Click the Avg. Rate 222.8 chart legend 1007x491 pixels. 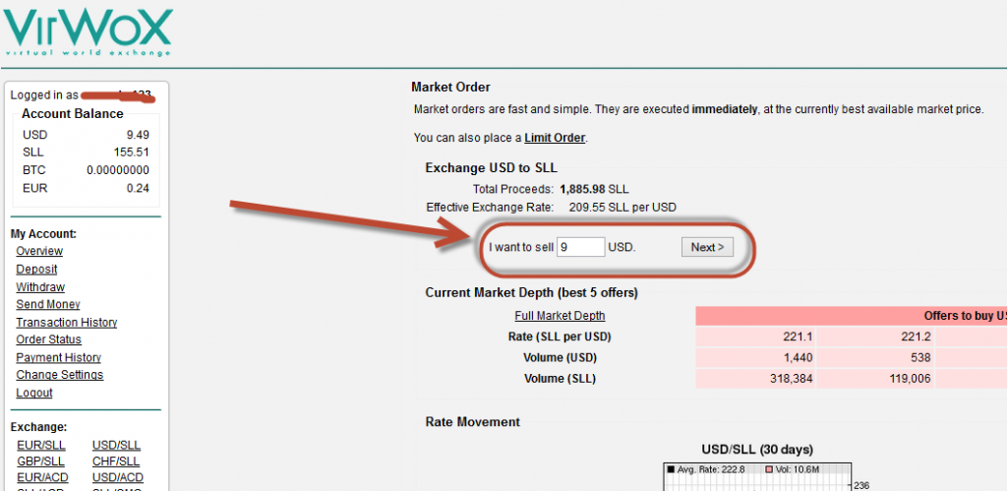point(706,469)
